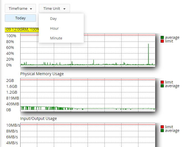This screenshot has height=147, width=183.
Task: Click red limit swatch in CPU chart legend
Action: click(162, 41)
